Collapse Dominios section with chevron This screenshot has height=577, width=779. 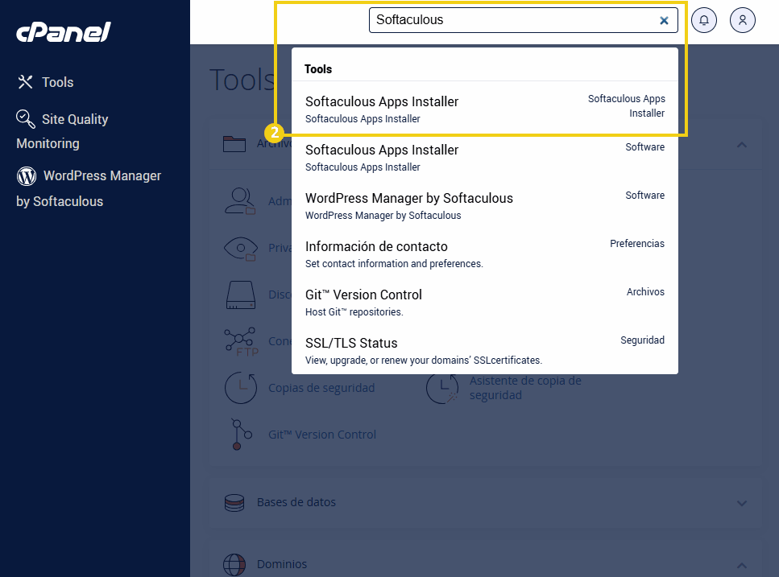click(742, 566)
